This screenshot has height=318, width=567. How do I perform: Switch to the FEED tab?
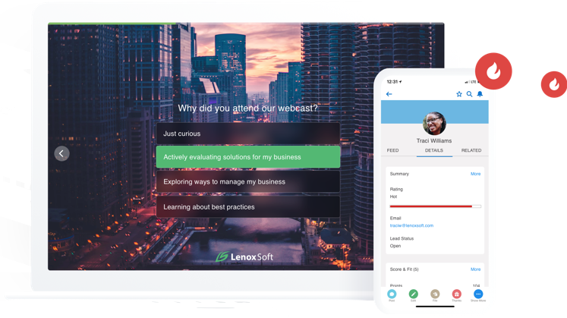(392, 151)
